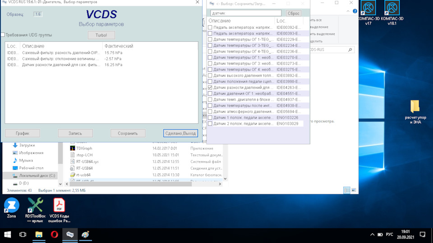Check Датчик высокого давления топл. box

[210, 76]
